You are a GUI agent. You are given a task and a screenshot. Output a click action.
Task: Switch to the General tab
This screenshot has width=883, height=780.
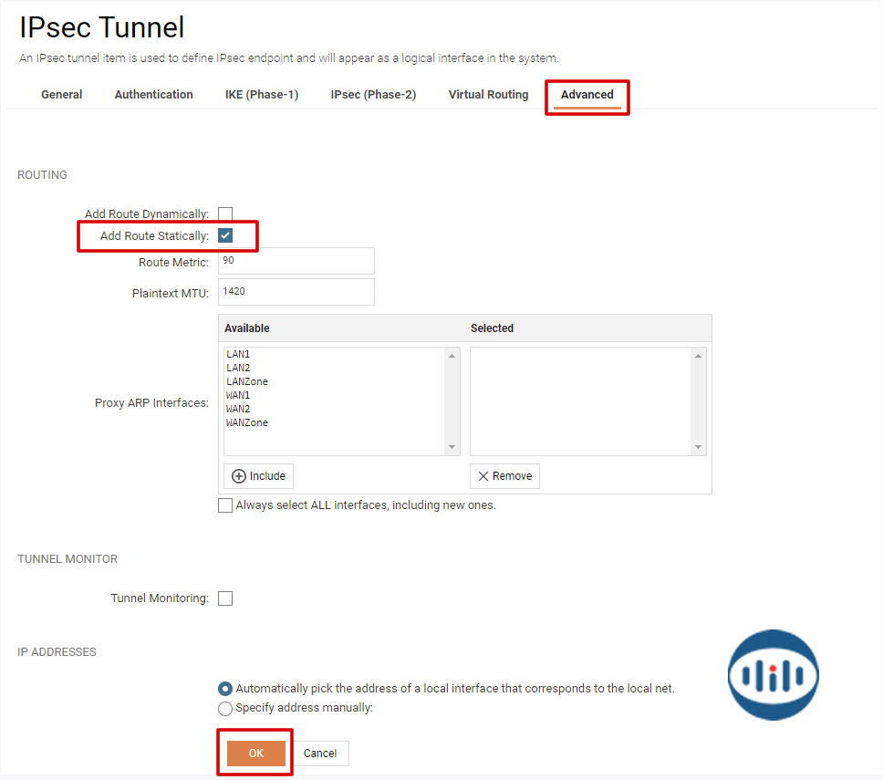[x=62, y=95]
